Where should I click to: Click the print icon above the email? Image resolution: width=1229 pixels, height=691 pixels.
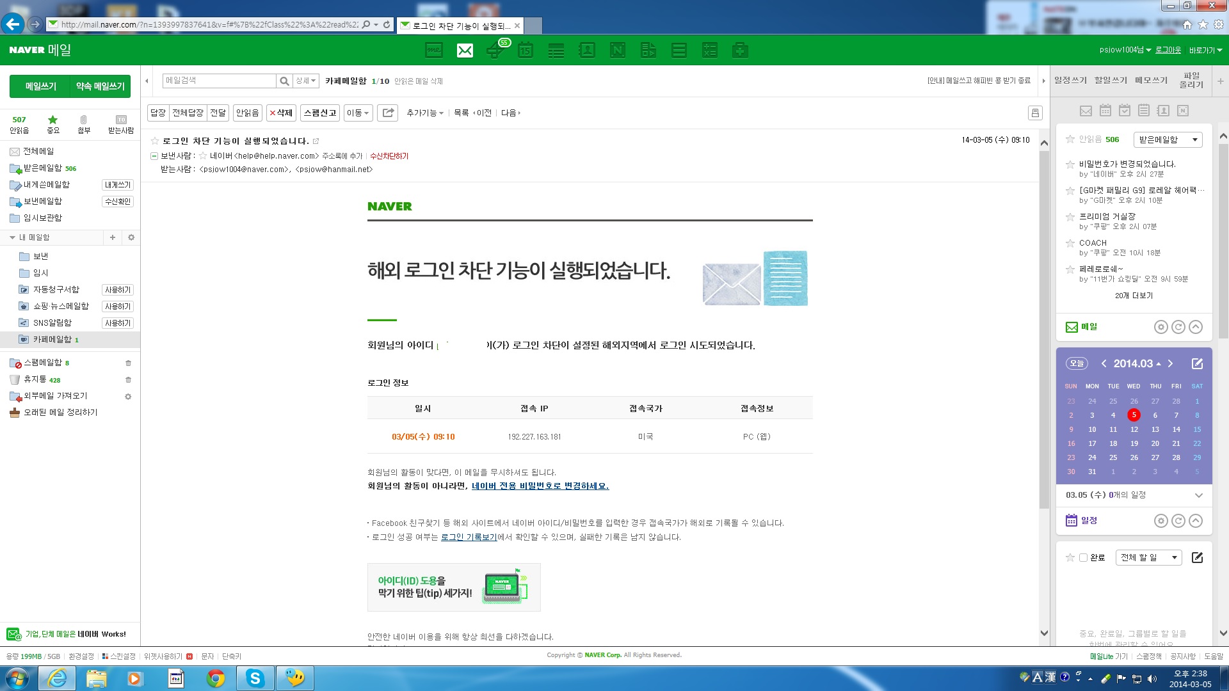1035,113
